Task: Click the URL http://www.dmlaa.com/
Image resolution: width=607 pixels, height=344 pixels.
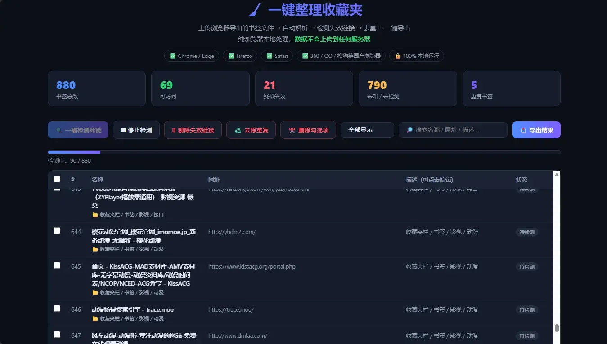Action: pos(238,335)
